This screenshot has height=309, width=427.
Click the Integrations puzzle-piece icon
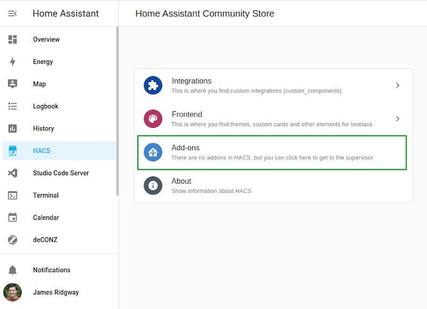pos(153,85)
